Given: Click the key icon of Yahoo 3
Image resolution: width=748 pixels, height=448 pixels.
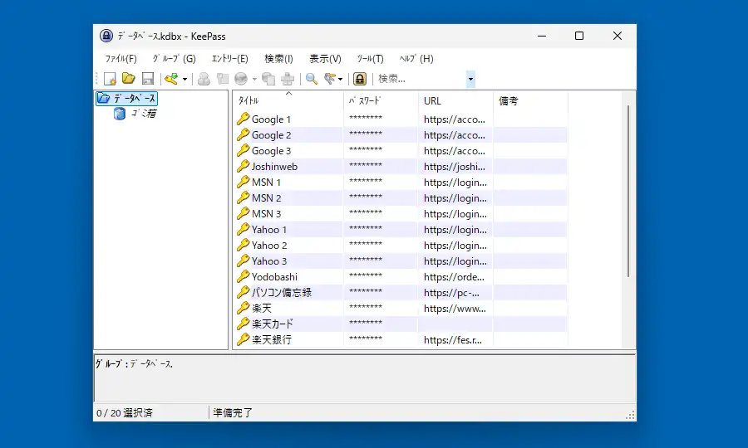Looking at the screenshot, I should tap(244, 261).
